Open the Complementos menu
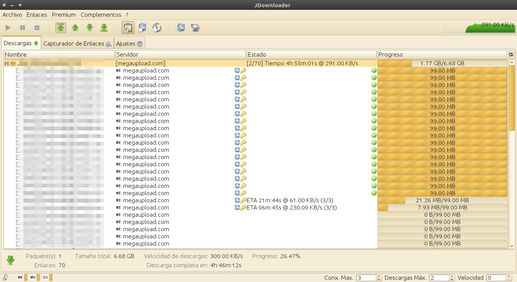 tap(101, 15)
